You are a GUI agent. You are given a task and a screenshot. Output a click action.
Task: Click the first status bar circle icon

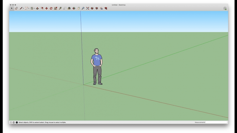(x=11, y=122)
